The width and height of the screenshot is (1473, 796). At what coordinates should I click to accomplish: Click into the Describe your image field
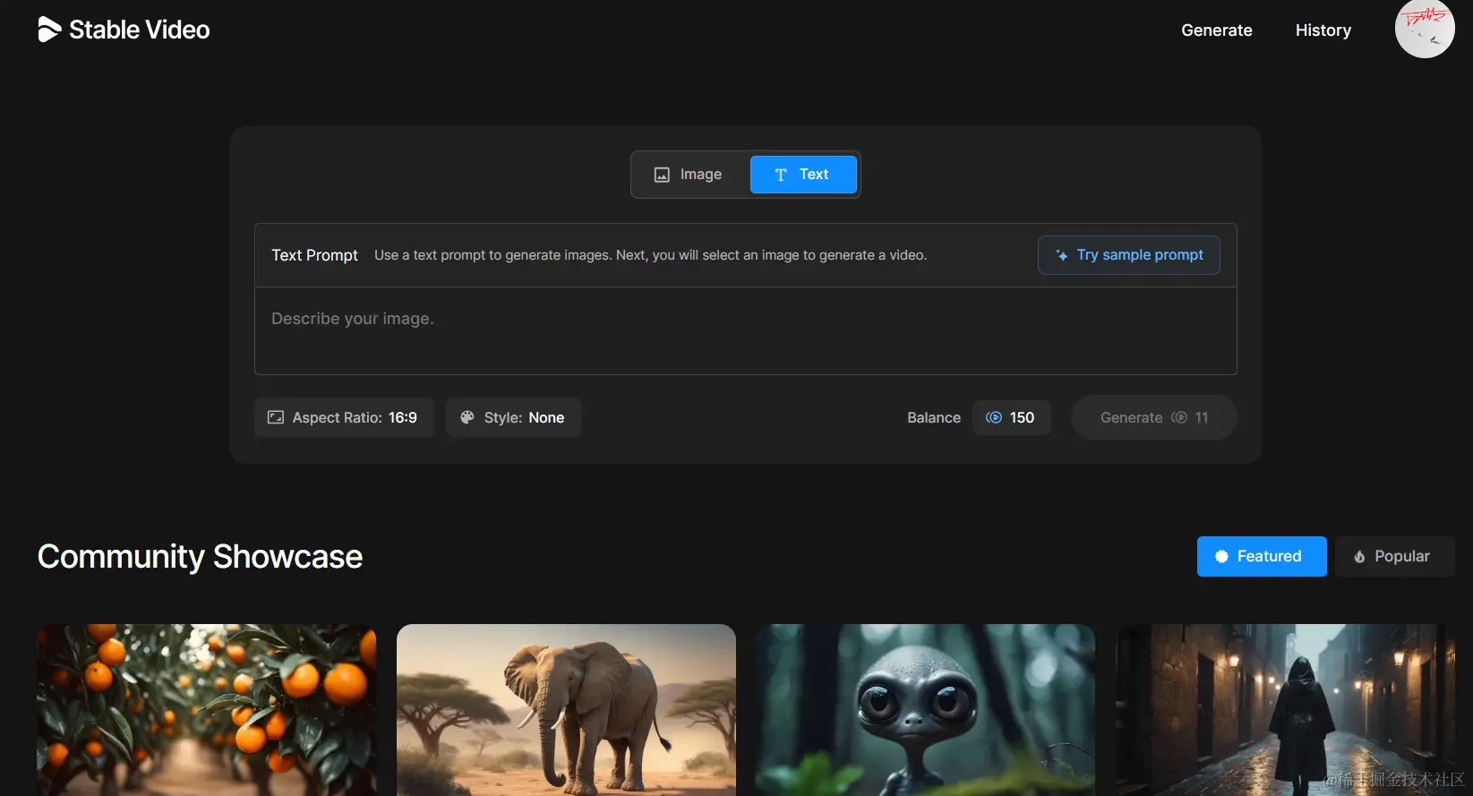745,330
